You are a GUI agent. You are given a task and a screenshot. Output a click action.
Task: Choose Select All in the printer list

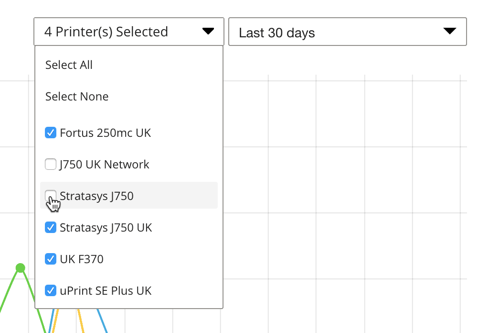(x=69, y=65)
